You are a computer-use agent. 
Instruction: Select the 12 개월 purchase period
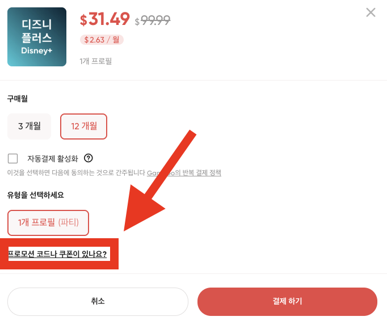(83, 126)
